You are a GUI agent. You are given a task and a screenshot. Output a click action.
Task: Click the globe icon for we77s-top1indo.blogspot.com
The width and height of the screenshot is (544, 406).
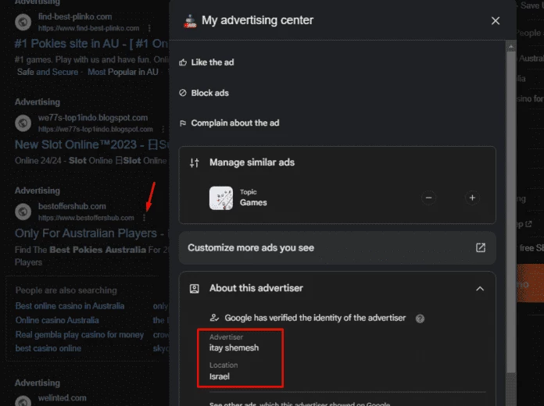pos(23,123)
